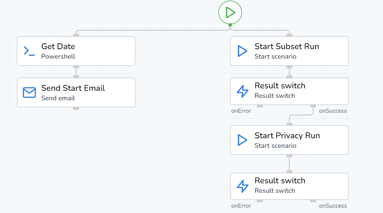Click the Powershell icon on Get Date
The height and width of the screenshot is (213, 383).
click(29, 51)
